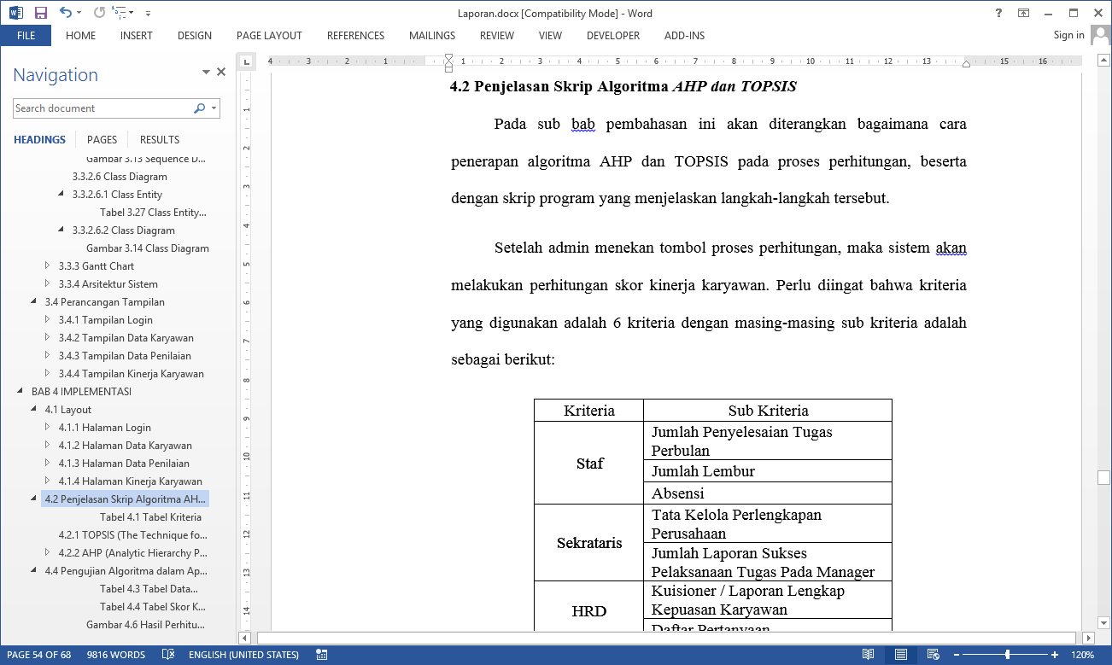The image size is (1112, 665).
Task: Open Ribbon Display Options icon
Action: coord(1023,13)
